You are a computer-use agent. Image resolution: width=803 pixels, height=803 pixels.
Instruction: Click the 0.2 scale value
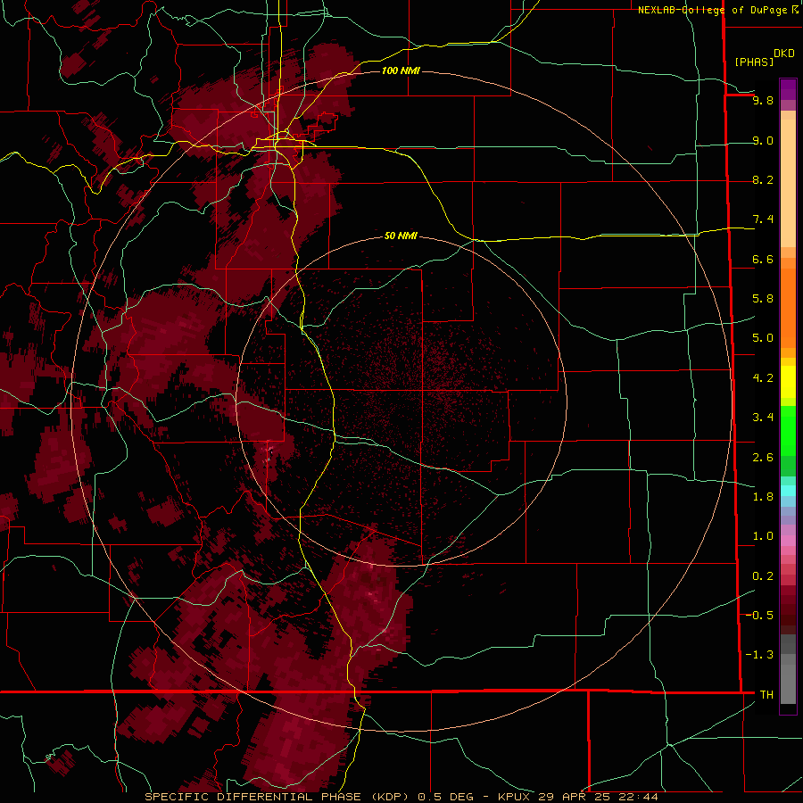click(x=763, y=576)
